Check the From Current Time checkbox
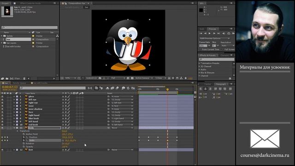The image size is (295, 166). pyautogui.click(x=200, y=49)
